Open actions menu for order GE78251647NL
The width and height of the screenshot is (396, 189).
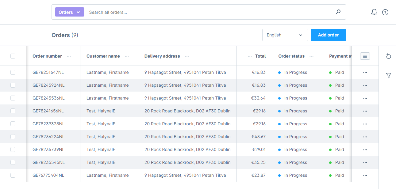[365, 72]
